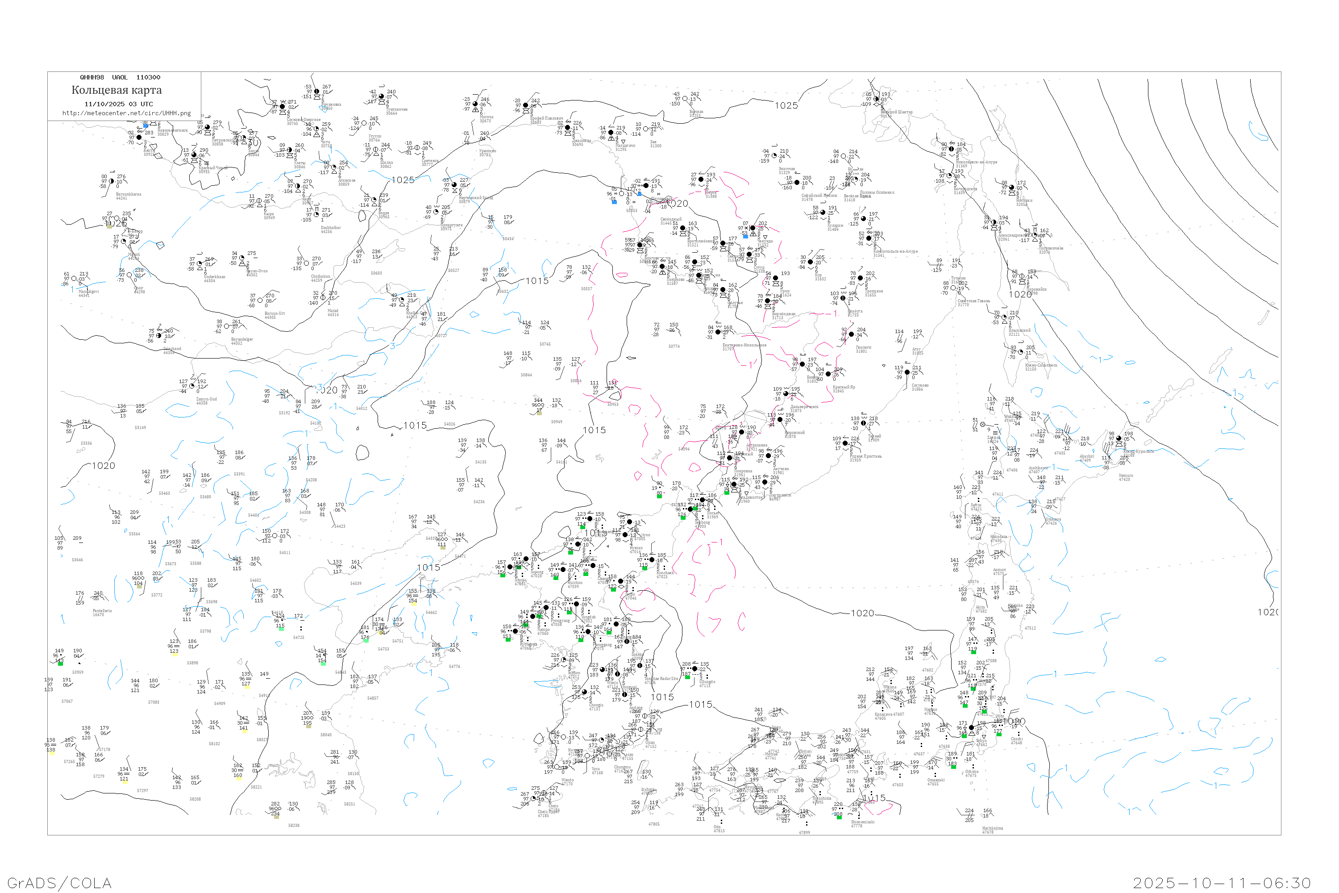Click the 2025-10-11-06:30 timestamp at bottom right

coord(1222,883)
